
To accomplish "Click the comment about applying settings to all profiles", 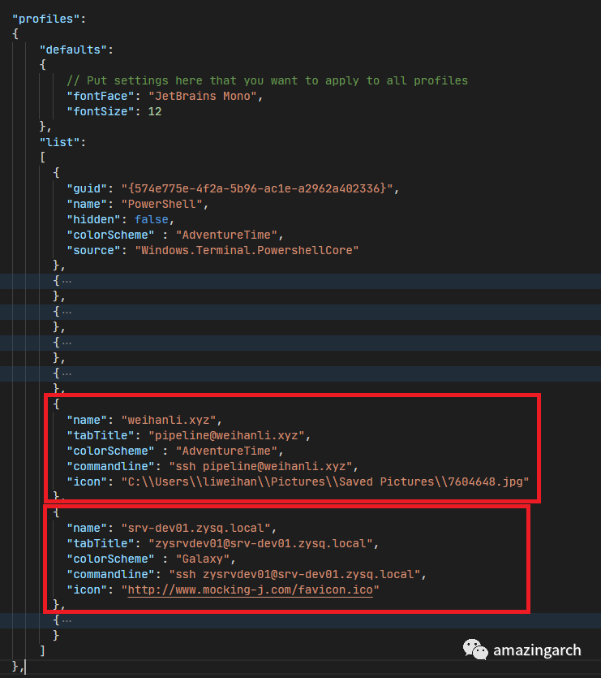I will [268, 81].
